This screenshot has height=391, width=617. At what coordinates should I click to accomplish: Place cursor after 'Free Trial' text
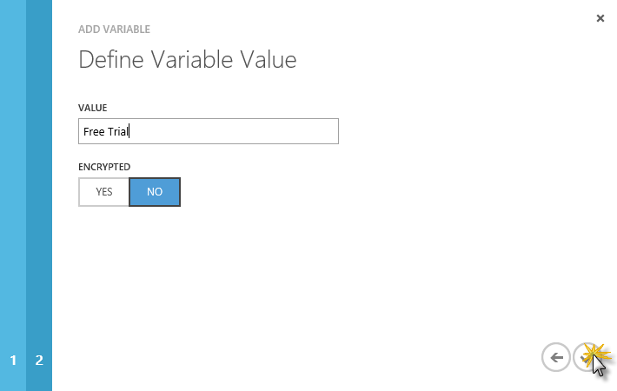[129, 131]
